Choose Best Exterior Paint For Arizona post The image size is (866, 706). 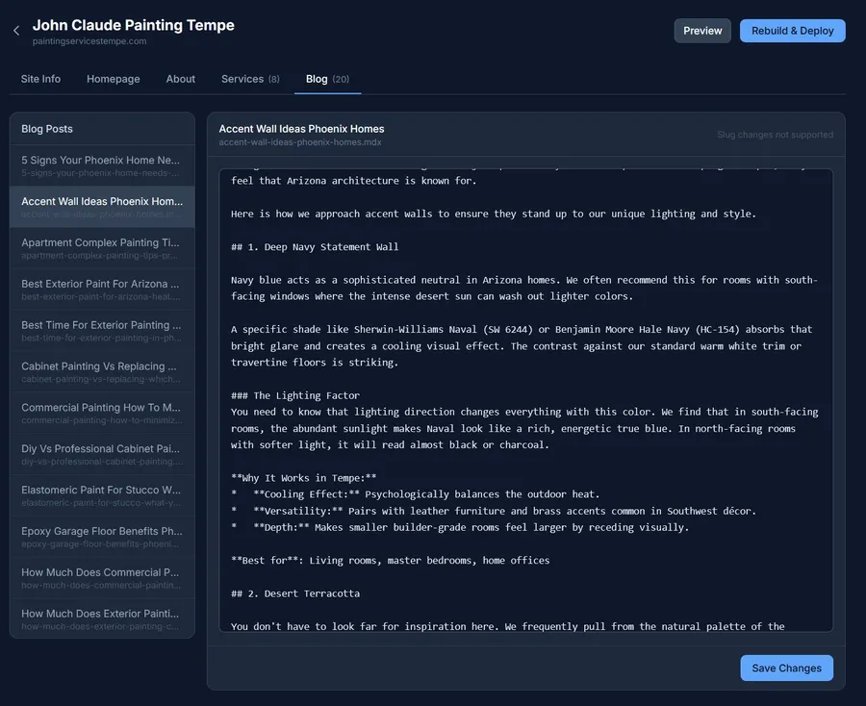click(102, 290)
